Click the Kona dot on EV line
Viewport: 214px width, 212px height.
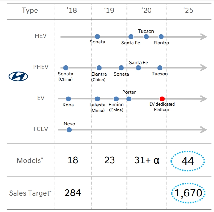68,99
